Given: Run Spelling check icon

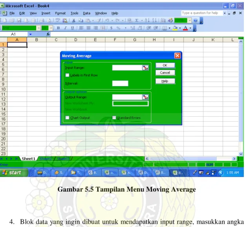Looking at the screenshot, I should [x=58, y=20].
